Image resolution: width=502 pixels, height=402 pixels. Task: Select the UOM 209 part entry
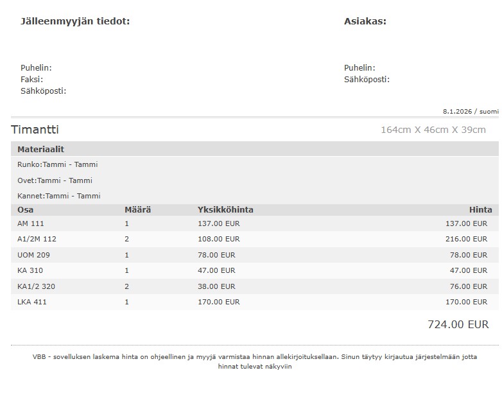[x=33, y=255]
